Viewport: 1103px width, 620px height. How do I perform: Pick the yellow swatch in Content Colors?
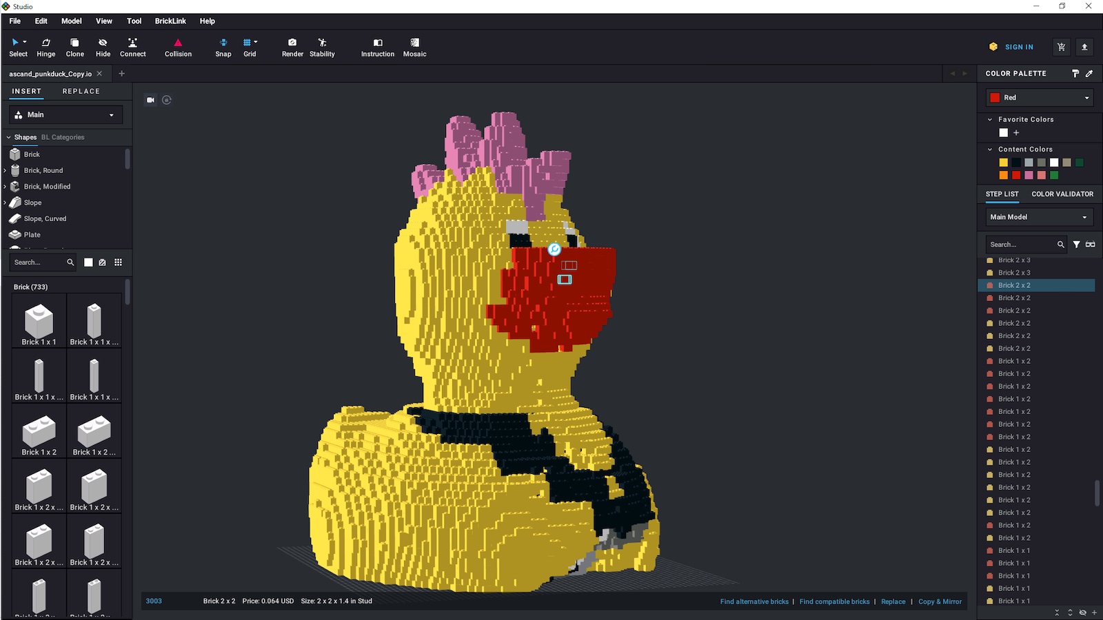click(1004, 163)
